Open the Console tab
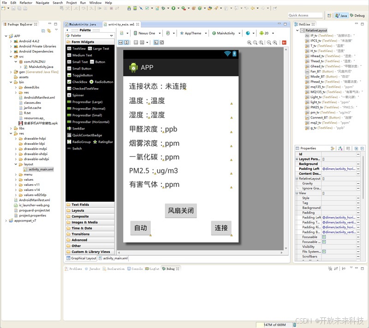369x328 pixels. point(135,268)
